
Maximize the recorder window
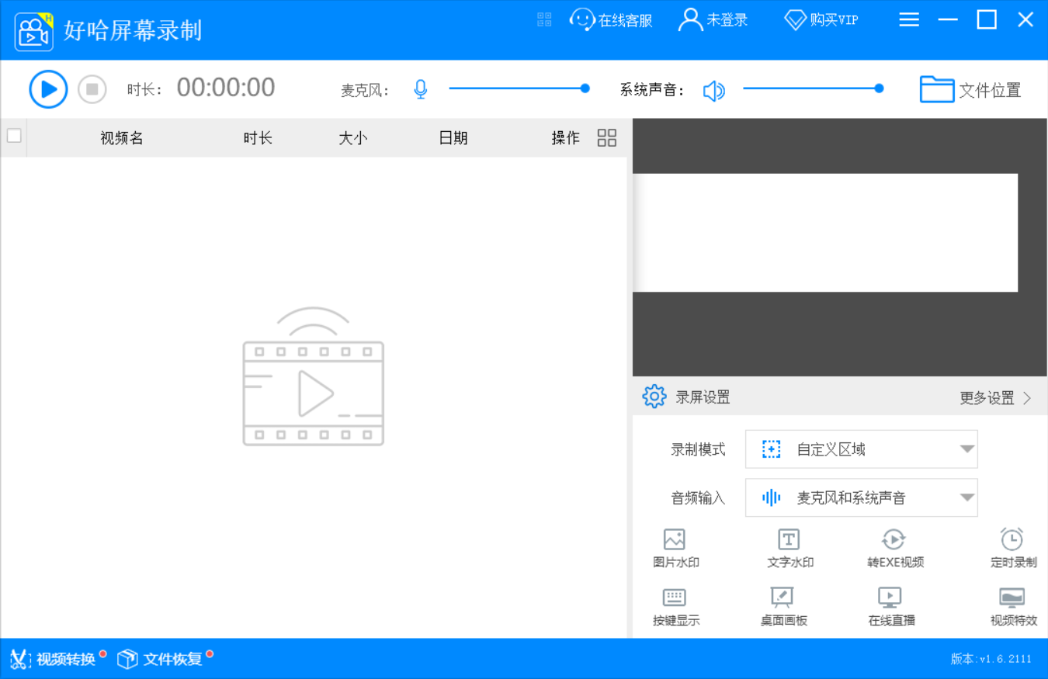(x=987, y=19)
